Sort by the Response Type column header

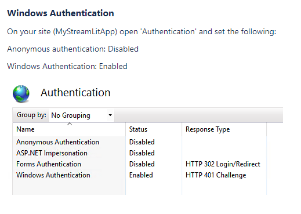click(x=224, y=129)
